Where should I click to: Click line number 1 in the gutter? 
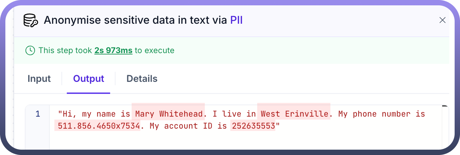click(38, 114)
